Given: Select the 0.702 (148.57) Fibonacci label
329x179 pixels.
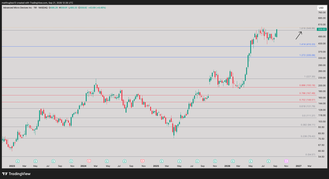Looking at the screenshot, I should click(x=307, y=100).
